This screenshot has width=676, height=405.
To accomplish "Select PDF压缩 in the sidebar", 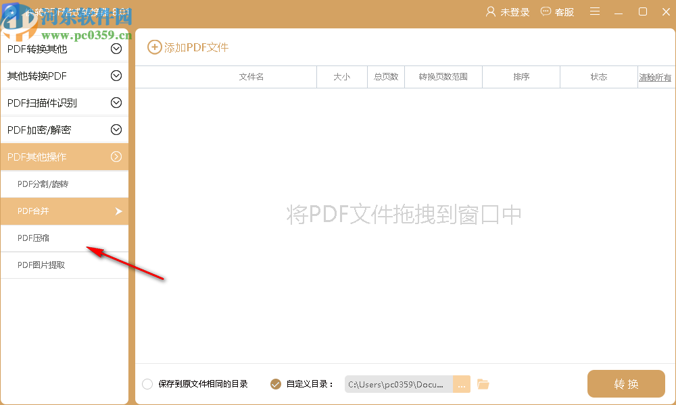I will point(64,238).
